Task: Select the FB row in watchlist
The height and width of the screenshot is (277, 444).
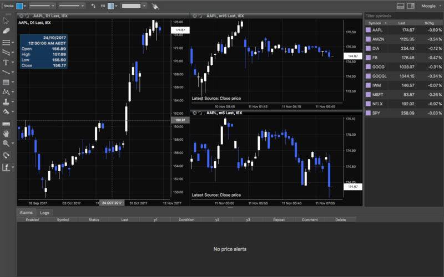Action: (x=404, y=58)
